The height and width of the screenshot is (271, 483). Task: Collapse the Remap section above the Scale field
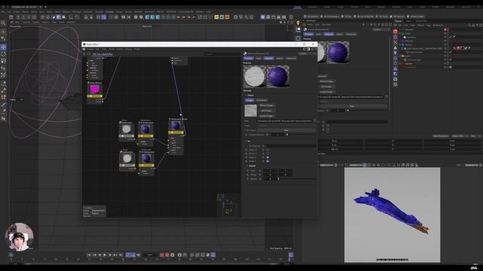point(247,166)
